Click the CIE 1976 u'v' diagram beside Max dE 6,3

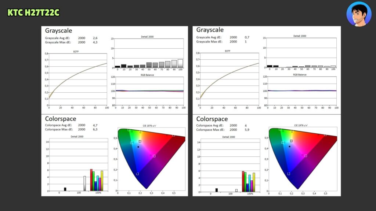152,159
